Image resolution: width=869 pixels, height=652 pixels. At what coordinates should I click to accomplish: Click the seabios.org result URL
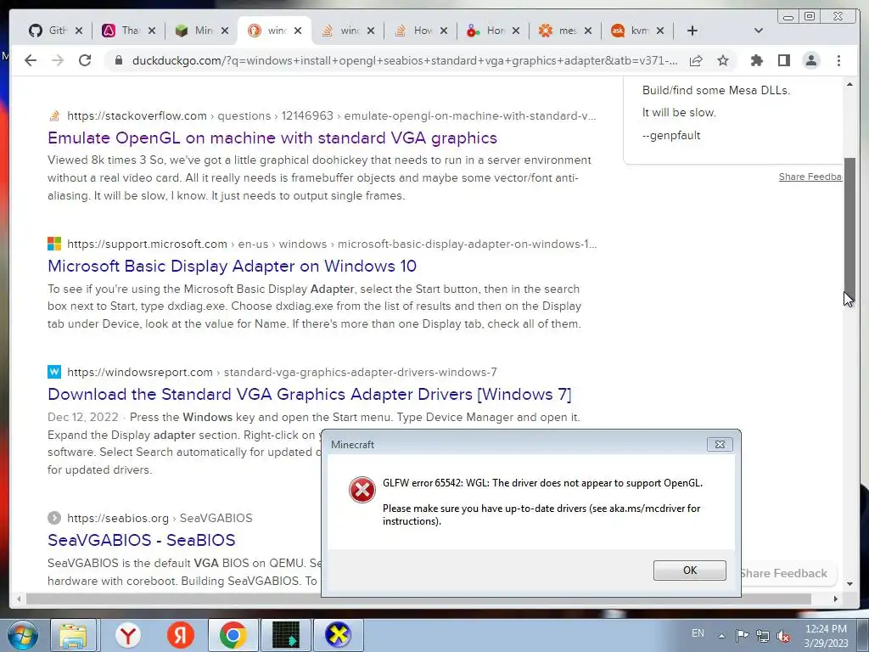(x=160, y=518)
